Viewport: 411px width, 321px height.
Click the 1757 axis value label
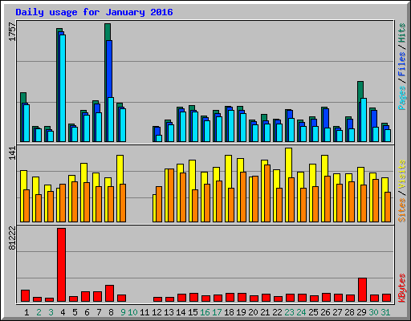pyautogui.click(x=12, y=32)
